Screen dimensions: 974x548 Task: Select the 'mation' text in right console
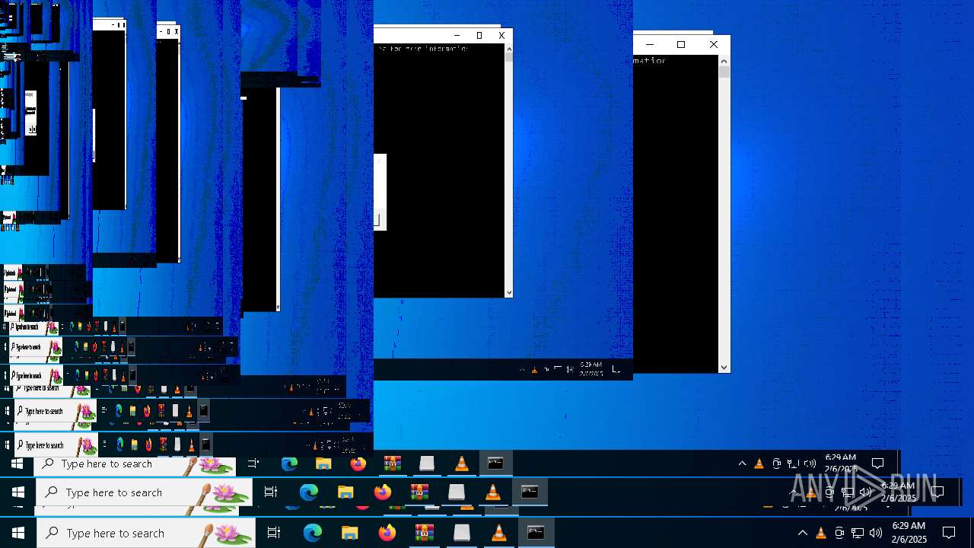[649, 60]
